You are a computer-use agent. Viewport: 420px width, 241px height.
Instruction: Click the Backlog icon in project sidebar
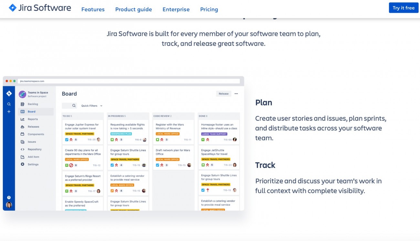(x=22, y=104)
